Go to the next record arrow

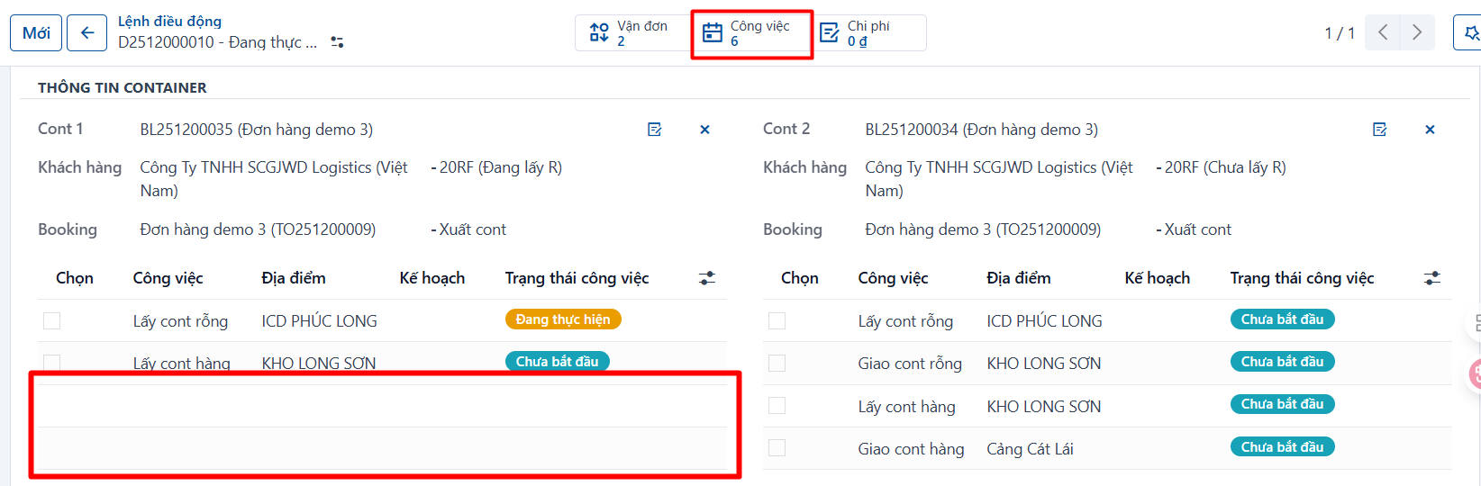pos(1417,32)
